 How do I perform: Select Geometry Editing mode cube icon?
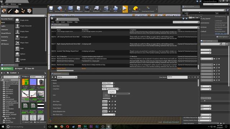point(29,11)
